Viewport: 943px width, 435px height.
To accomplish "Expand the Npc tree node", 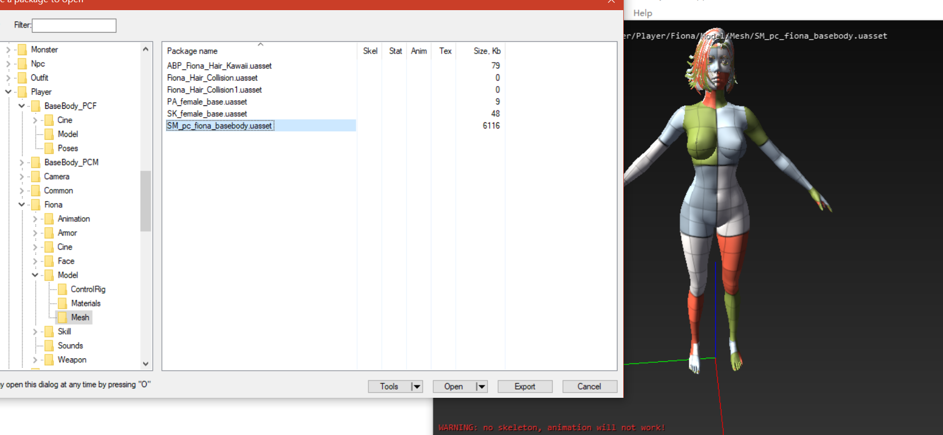I will click(x=8, y=64).
